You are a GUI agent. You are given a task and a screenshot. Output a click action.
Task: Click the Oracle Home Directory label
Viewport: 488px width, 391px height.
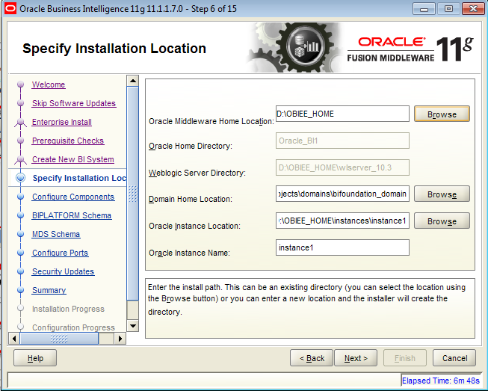tap(191, 146)
